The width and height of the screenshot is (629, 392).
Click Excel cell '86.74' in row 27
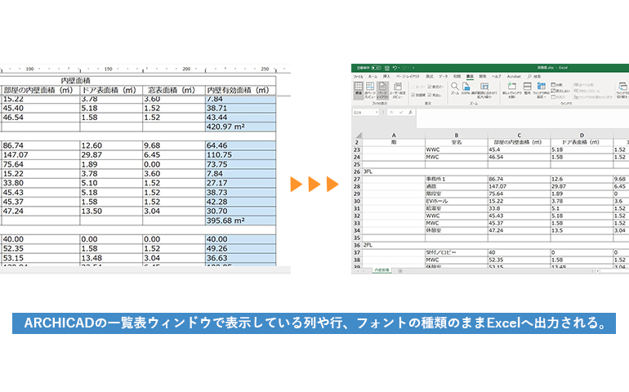pos(519,180)
